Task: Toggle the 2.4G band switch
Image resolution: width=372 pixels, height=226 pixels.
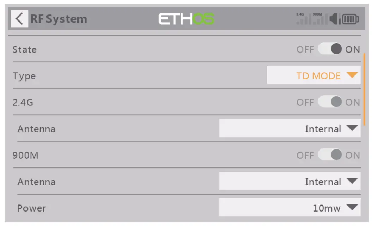Action: pyautogui.click(x=330, y=102)
